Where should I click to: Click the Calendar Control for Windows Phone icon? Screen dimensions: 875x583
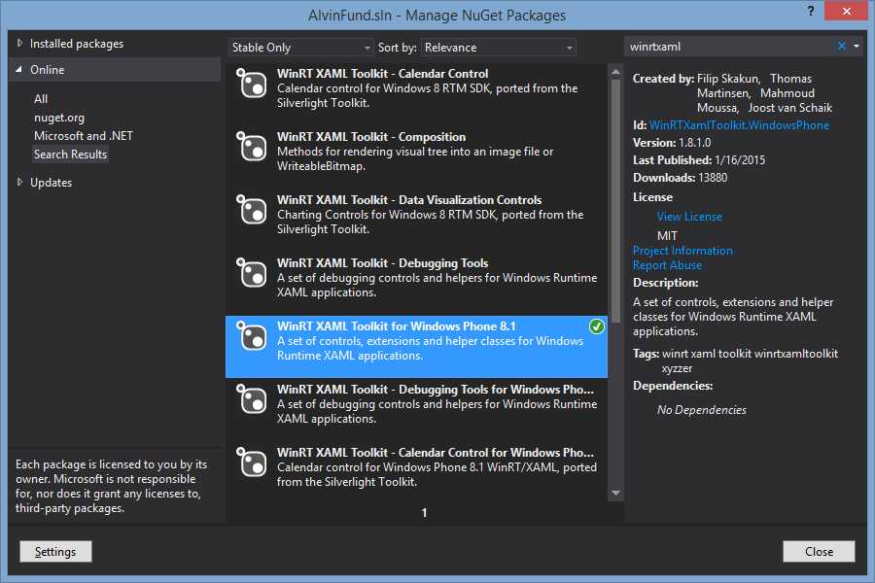pos(251,462)
